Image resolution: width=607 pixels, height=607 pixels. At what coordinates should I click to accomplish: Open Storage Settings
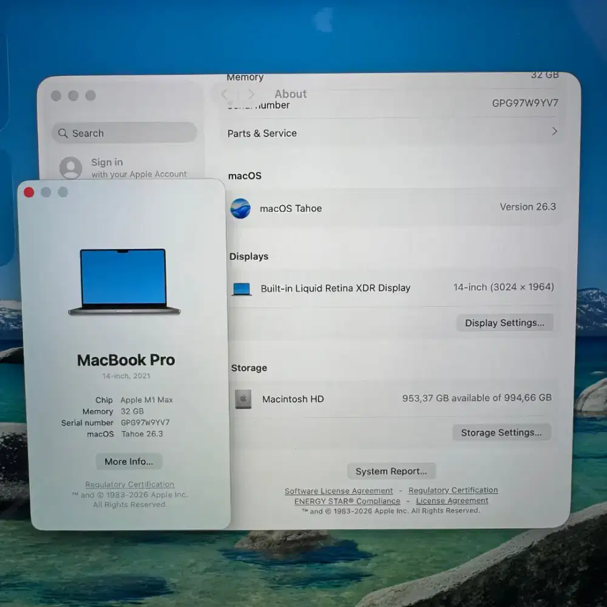click(502, 432)
